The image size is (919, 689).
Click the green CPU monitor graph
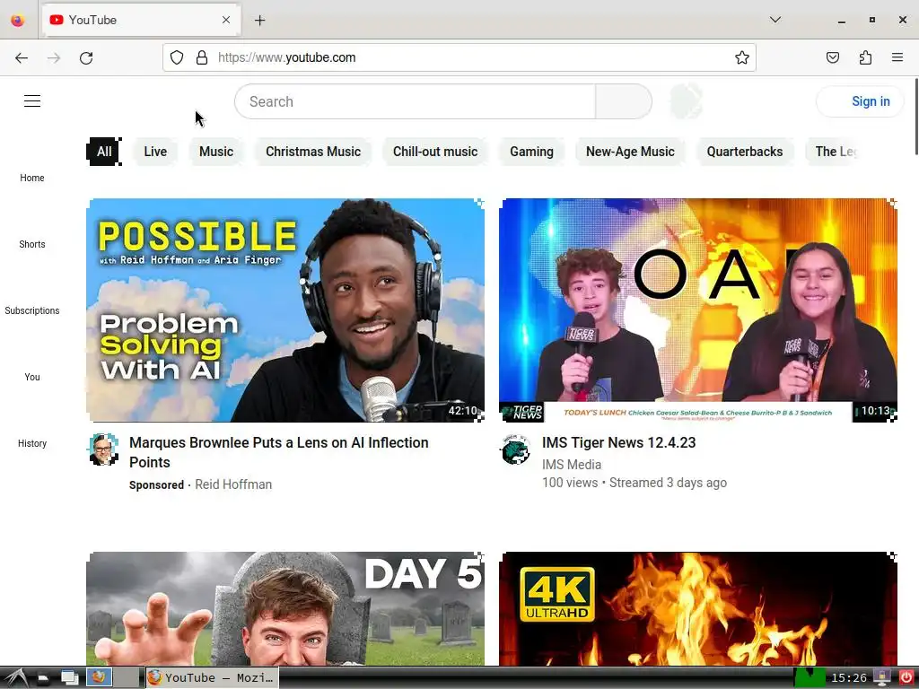[810, 678]
